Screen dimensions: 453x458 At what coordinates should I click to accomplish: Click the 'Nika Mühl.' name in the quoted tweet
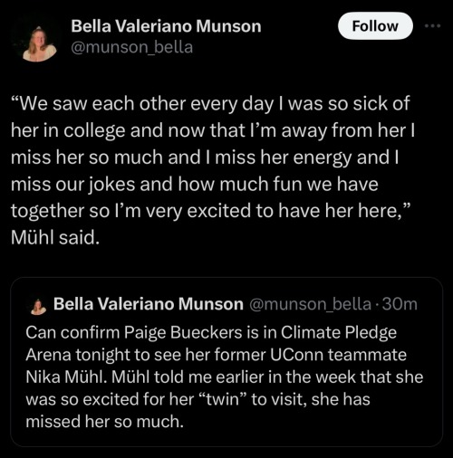[66, 377]
